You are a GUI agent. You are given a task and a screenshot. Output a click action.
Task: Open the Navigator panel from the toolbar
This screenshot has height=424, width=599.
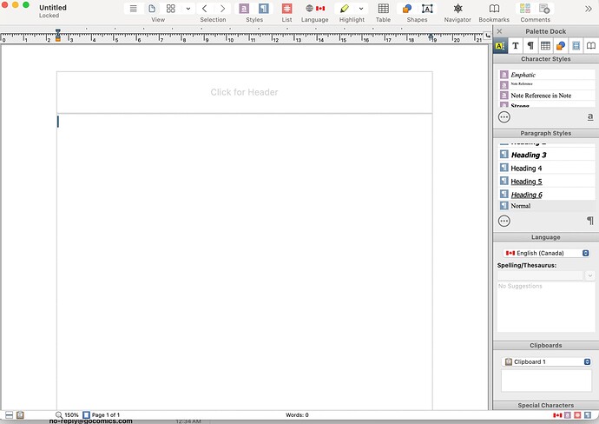click(457, 9)
